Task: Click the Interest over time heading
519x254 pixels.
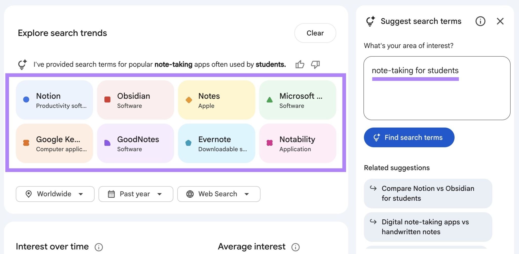Action: click(x=52, y=247)
